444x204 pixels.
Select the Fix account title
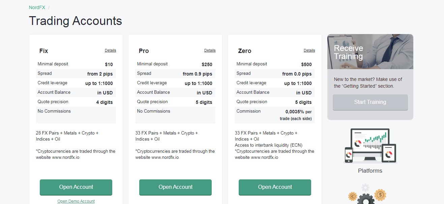coord(44,51)
